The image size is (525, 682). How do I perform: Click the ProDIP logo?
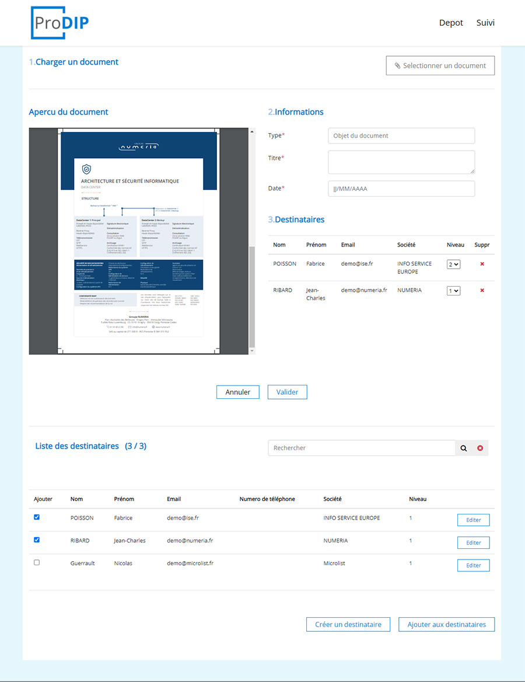(x=60, y=23)
